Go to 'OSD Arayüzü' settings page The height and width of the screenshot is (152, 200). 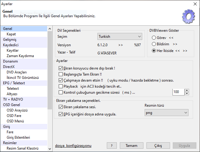coord(17,110)
